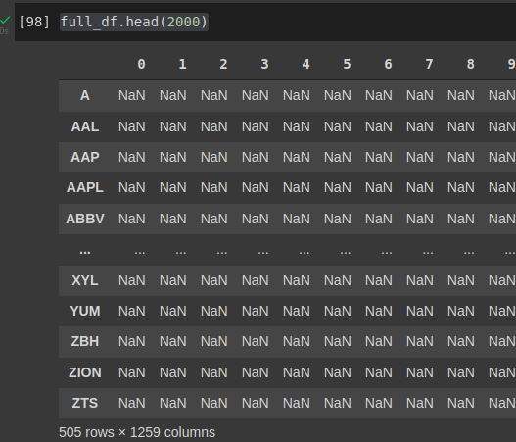
Task: Select column header 6
Action: coord(388,64)
